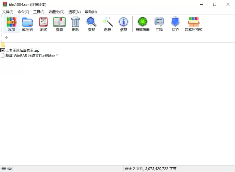The width and height of the screenshot is (235, 172).
Task: Open the Tools (工具) menu
Action: pos(39,12)
